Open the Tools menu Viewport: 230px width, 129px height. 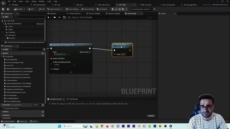[x=49, y=1]
